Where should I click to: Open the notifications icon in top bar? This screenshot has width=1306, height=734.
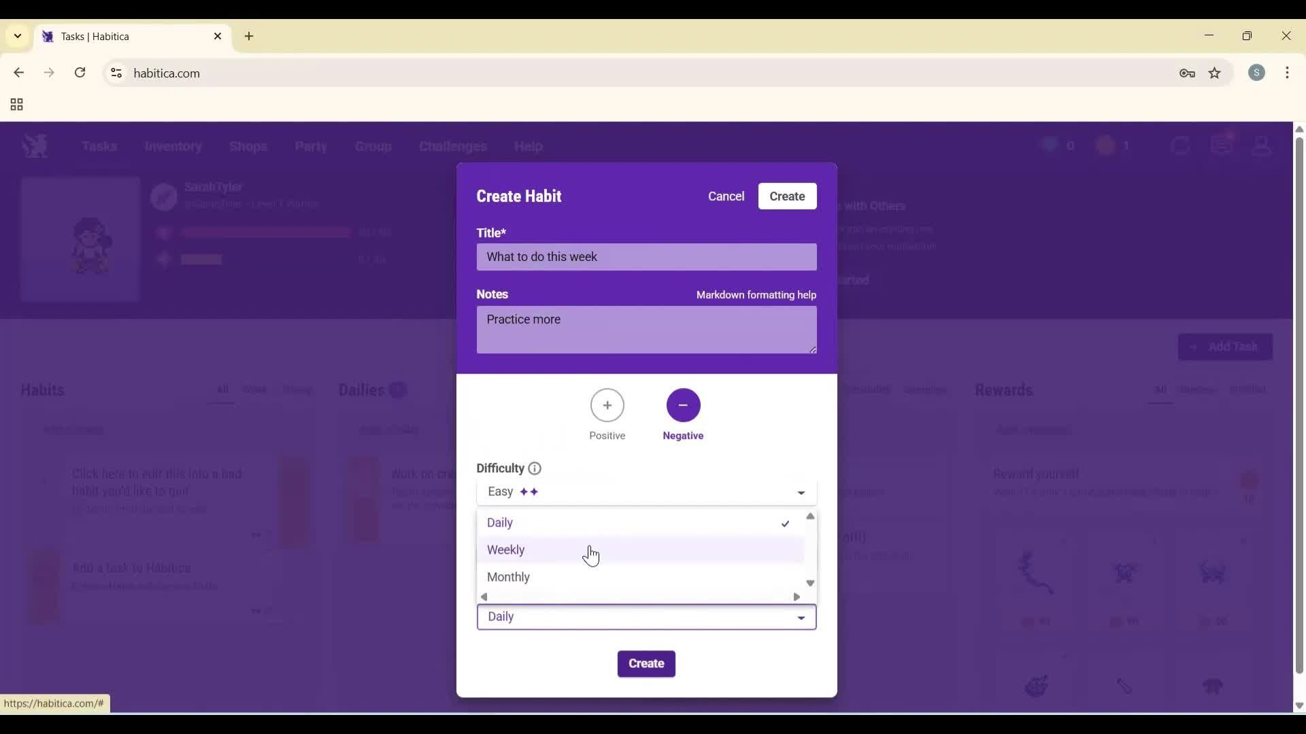1222,145
